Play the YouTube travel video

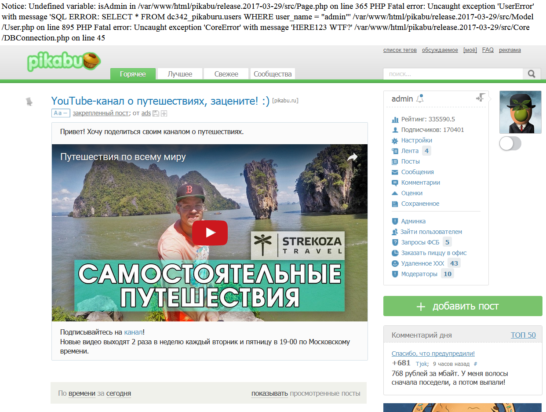(x=210, y=233)
